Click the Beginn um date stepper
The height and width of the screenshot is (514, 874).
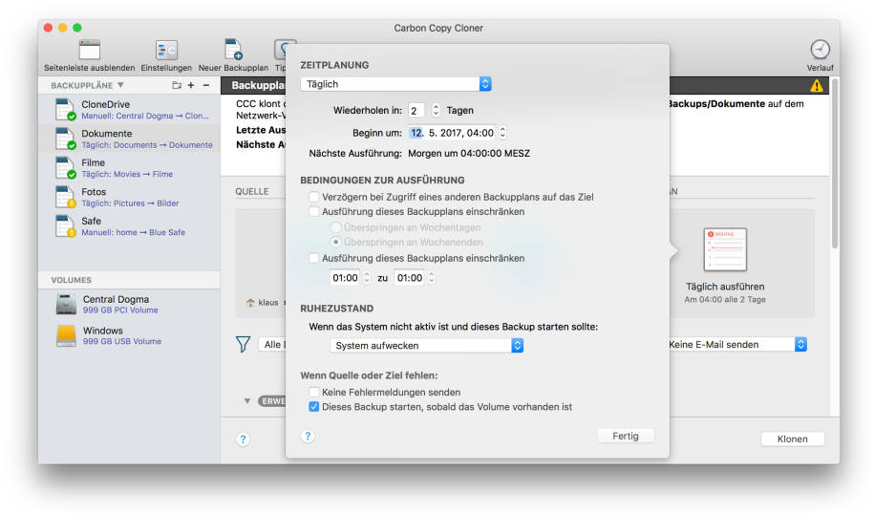pos(502,133)
